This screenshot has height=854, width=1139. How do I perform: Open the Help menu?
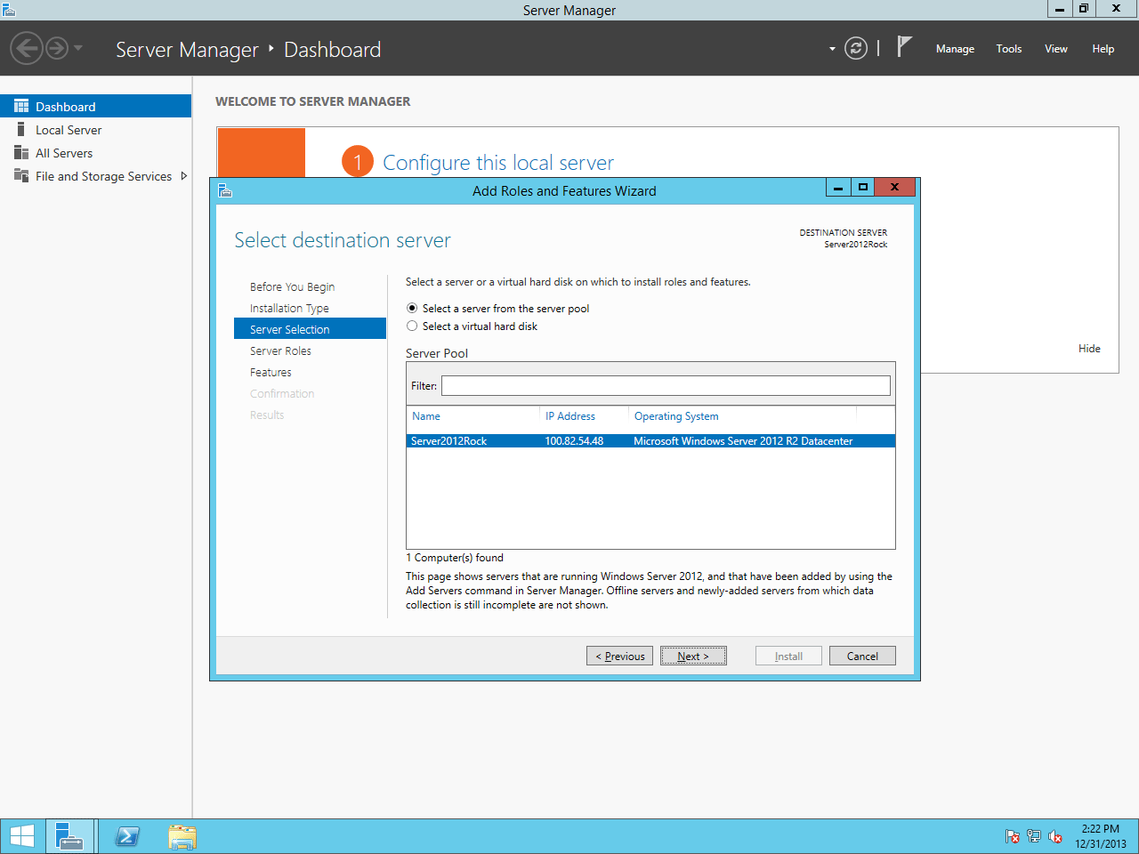tap(1103, 49)
